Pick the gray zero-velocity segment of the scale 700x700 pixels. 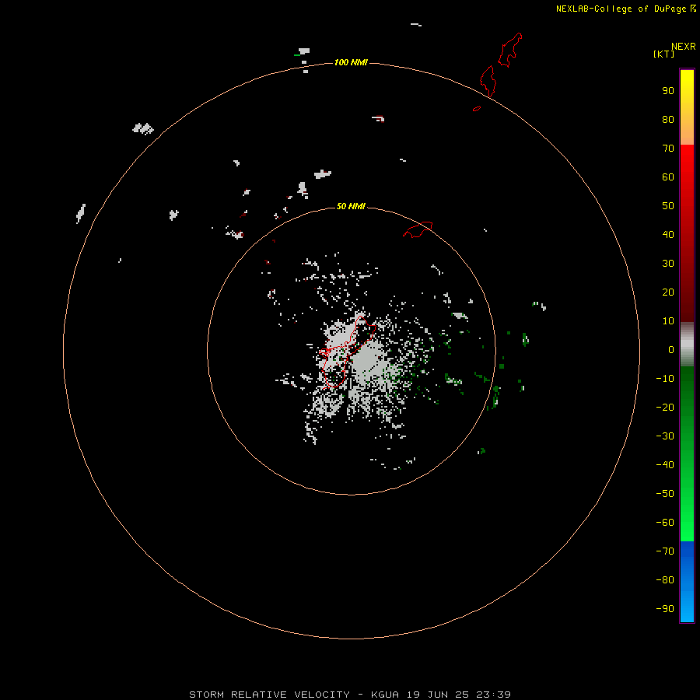click(687, 345)
